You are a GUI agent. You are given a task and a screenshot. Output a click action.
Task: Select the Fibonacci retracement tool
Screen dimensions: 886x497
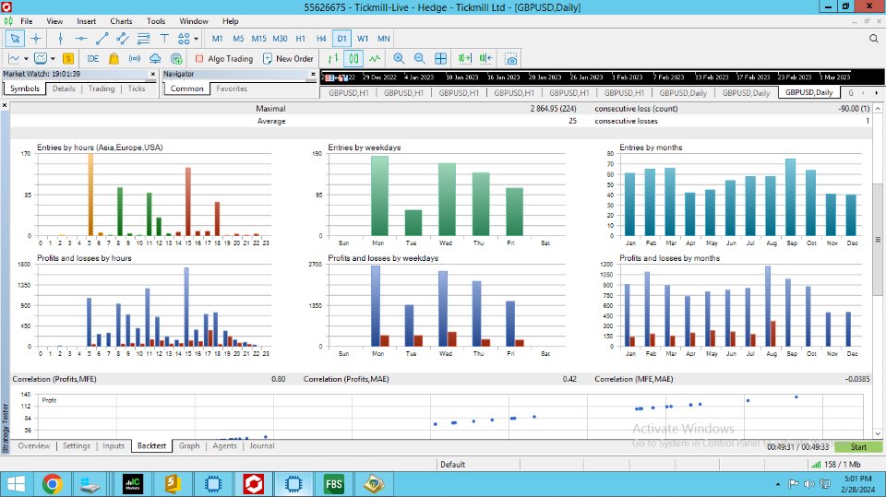(144, 39)
